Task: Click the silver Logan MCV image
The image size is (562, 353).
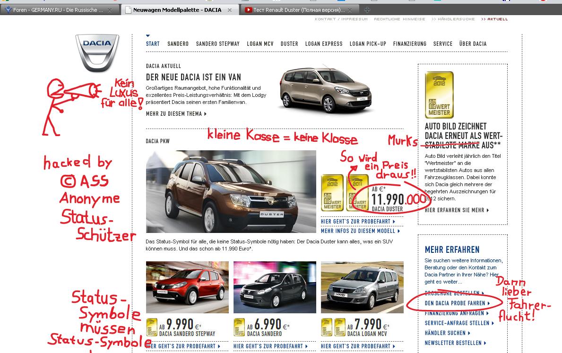Action: (362, 287)
